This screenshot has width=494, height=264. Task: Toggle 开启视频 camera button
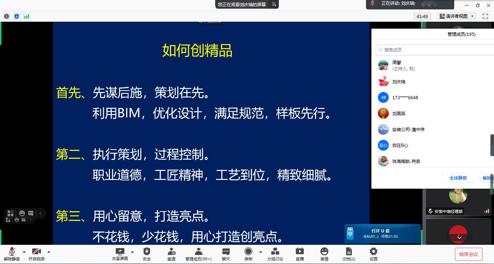pyautogui.click(x=36, y=254)
